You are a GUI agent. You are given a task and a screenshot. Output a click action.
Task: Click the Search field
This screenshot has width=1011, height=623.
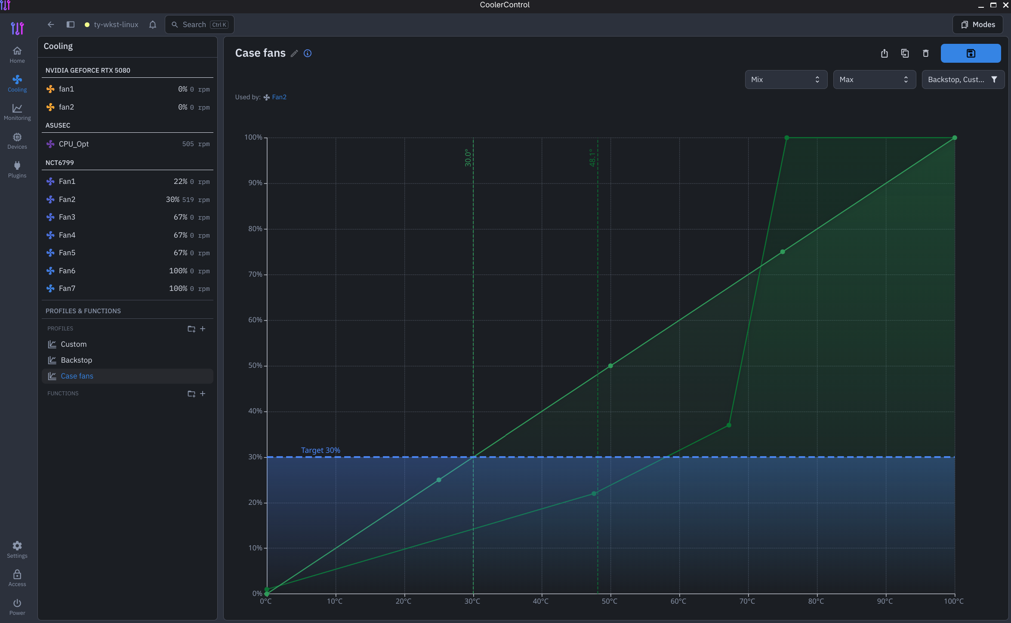click(200, 24)
